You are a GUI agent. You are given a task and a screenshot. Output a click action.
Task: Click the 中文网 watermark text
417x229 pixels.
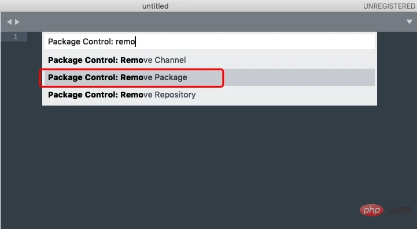point(398,211)
